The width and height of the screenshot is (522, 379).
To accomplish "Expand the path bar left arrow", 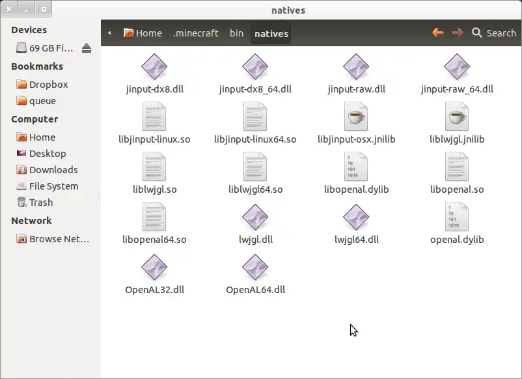I will pyautogui.click(x=109, y=33).
